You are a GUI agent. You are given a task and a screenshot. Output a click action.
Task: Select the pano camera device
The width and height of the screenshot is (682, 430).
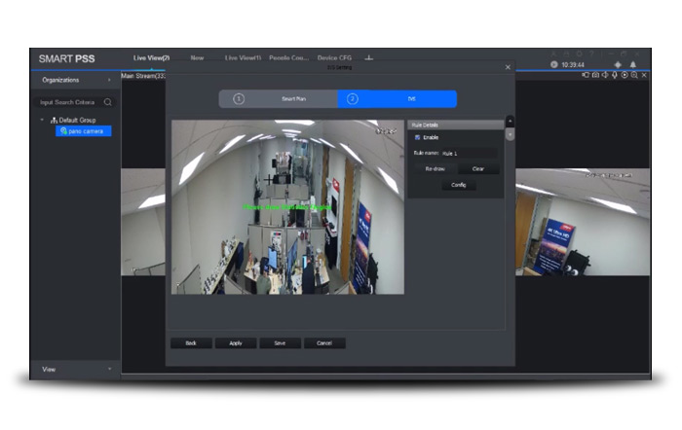point(84,130)
